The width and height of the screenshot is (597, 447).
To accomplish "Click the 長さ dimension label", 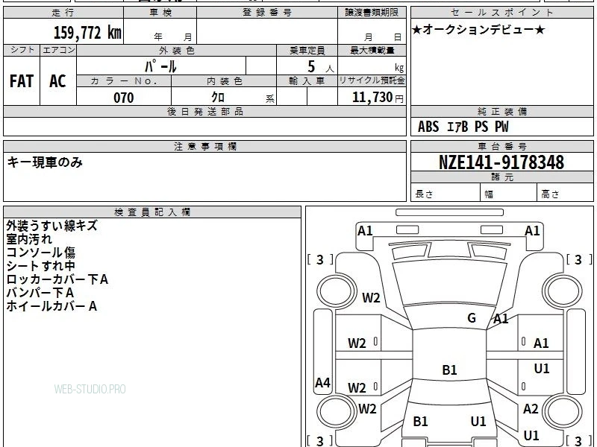I will [424, 194].
